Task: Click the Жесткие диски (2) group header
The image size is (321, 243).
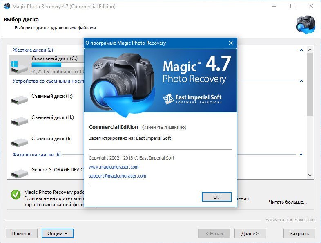Action: pos(33,50)
